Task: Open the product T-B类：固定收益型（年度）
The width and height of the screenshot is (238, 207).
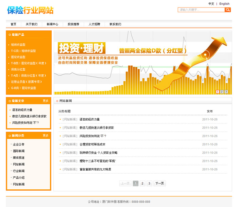Action: pos(29,63)
